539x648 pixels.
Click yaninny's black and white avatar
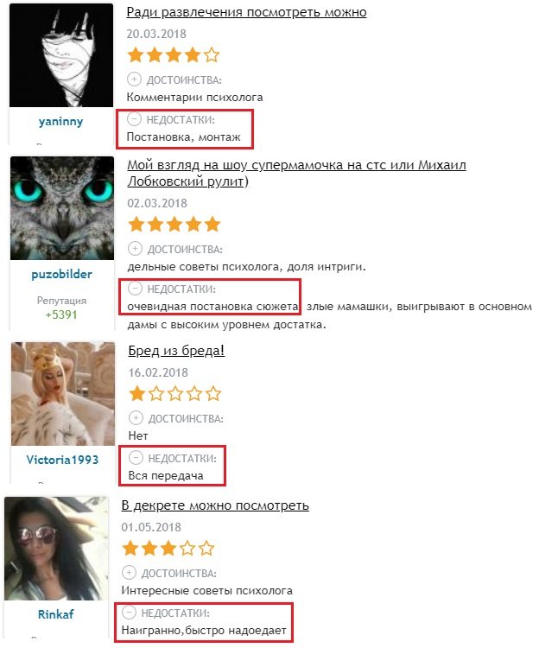(x=61, y=55)
